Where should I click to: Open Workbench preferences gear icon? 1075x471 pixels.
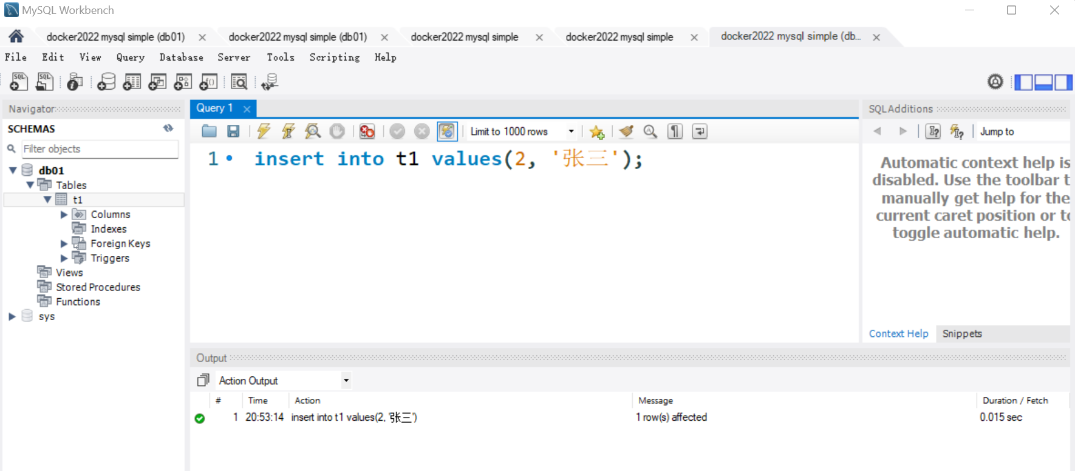pyautogui.click(x=995, y=81)
